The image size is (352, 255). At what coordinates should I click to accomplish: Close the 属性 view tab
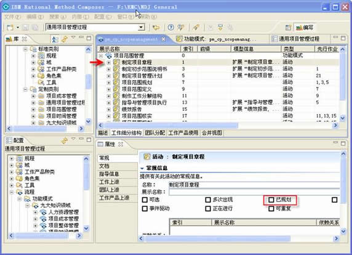[x=121, y=144]
